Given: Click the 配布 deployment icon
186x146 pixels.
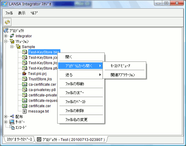Looking at the screenshot, I should 12,116.
